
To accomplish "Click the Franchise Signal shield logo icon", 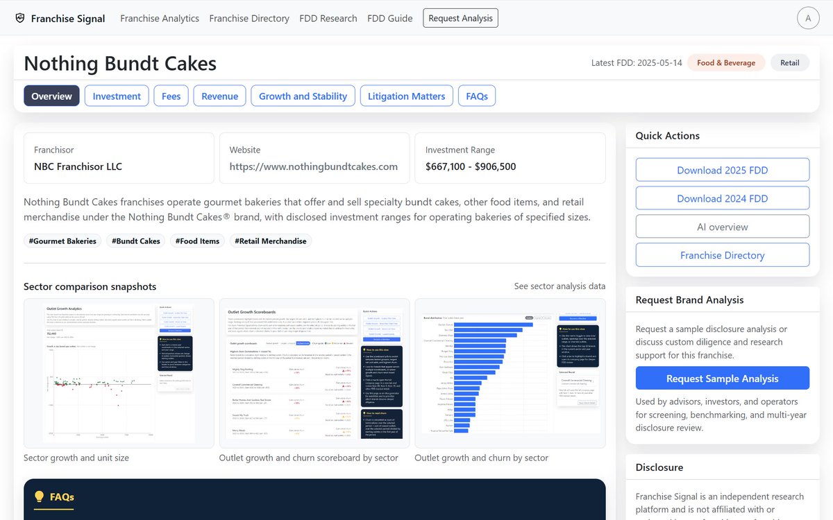I will [19, 18].
